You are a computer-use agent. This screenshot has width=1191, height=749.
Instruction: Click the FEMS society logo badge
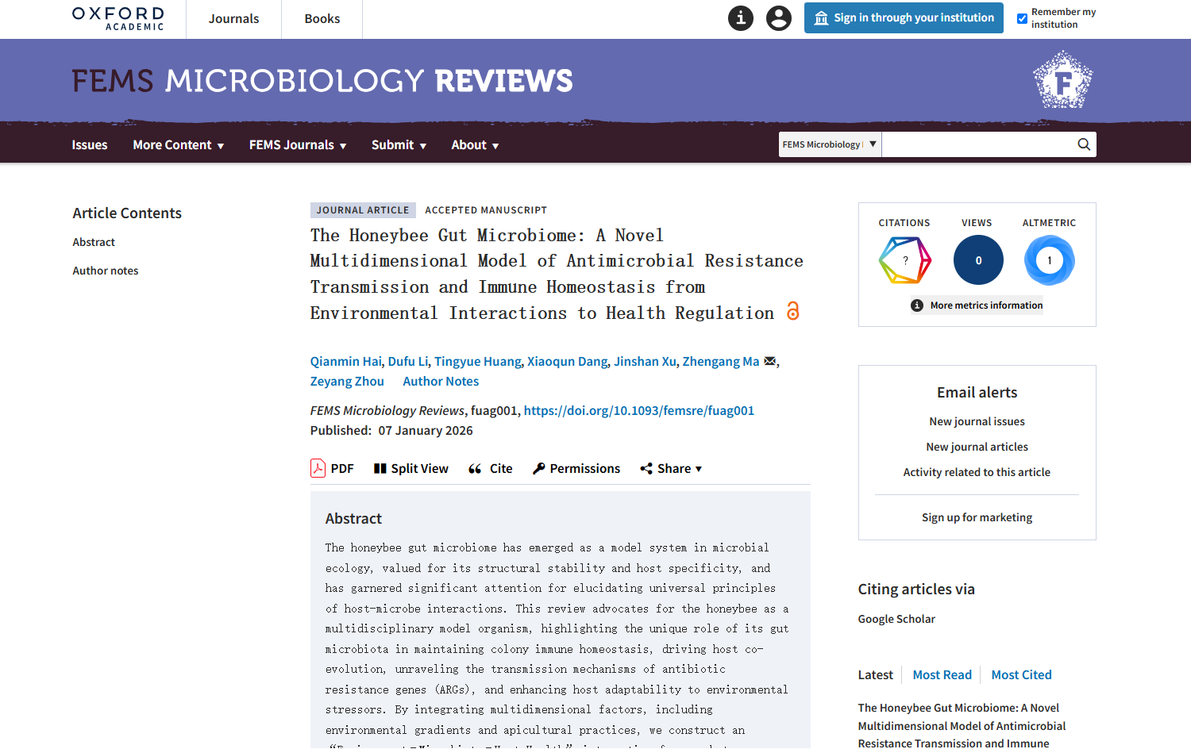(1062, 80)
